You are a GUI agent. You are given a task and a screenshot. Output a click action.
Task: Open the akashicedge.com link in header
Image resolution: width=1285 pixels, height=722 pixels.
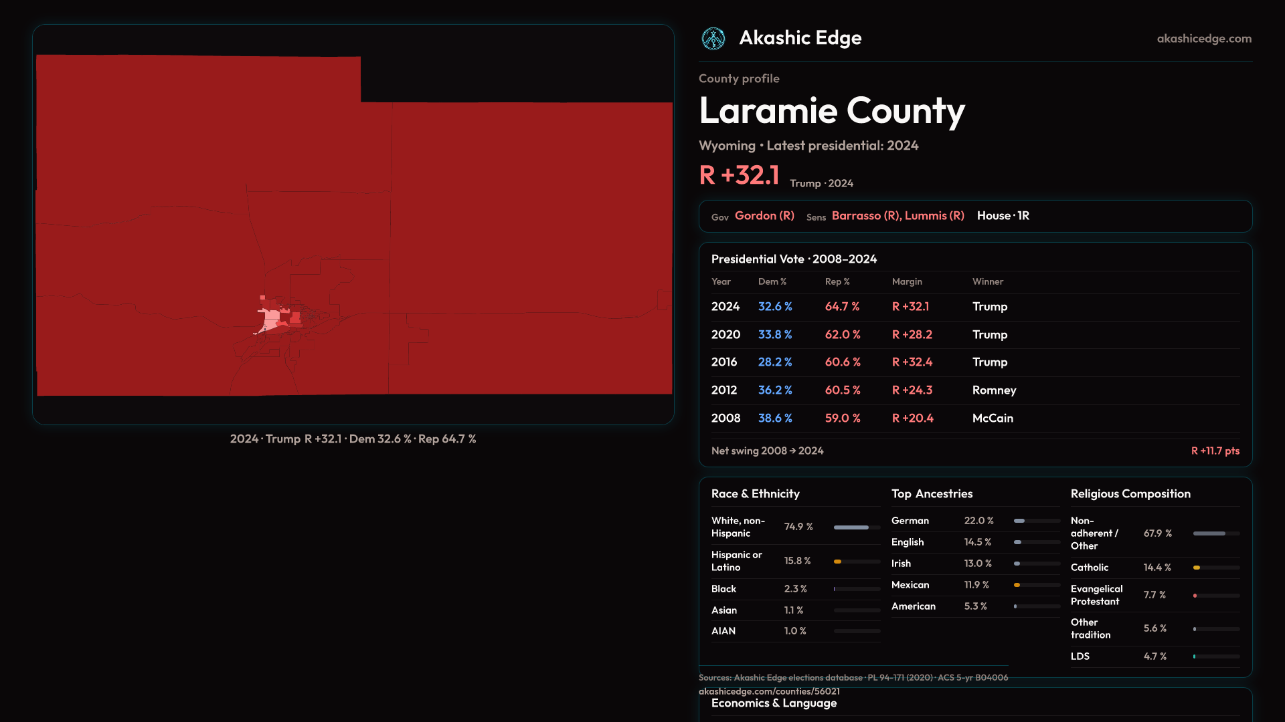click(1203, 39)
